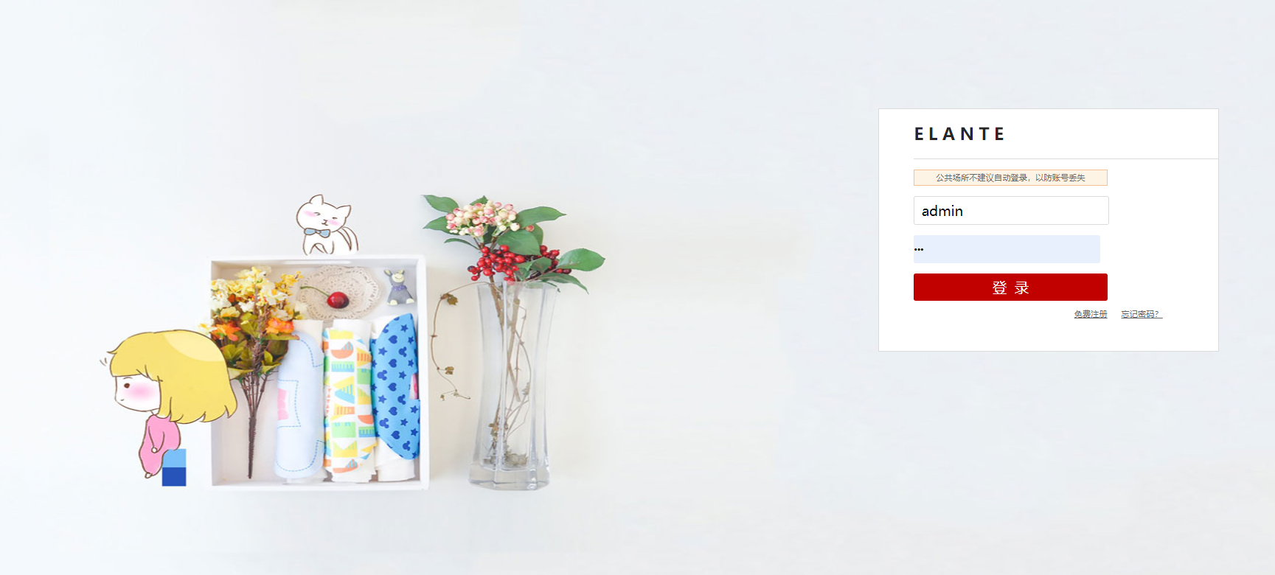The width and height of the screenshot is (1275, 575).
Task: Click the pink-white flower buds atop branch
Action: 483,215
